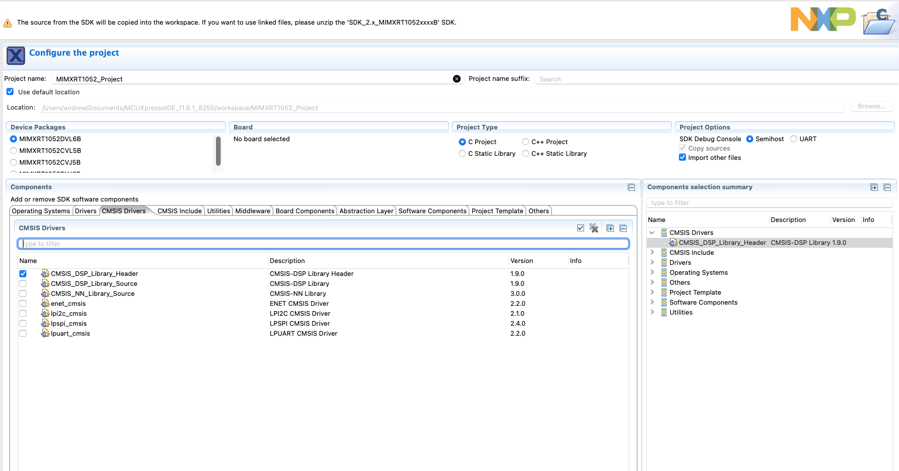
Task: Select all CMSIS Drivers with the checkmark icon
Action: click(x=580, y=228)
